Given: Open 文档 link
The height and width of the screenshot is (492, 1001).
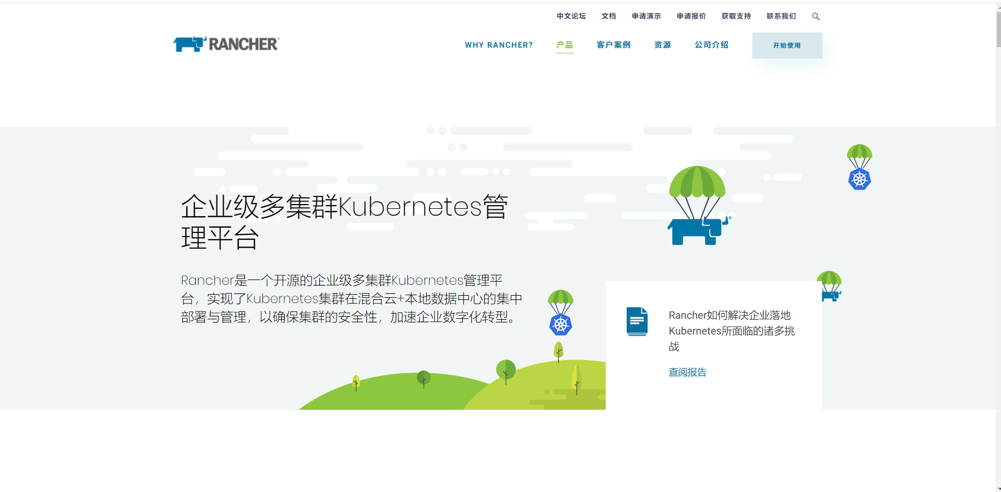Looking at the screenshot, I should (609, 16).
